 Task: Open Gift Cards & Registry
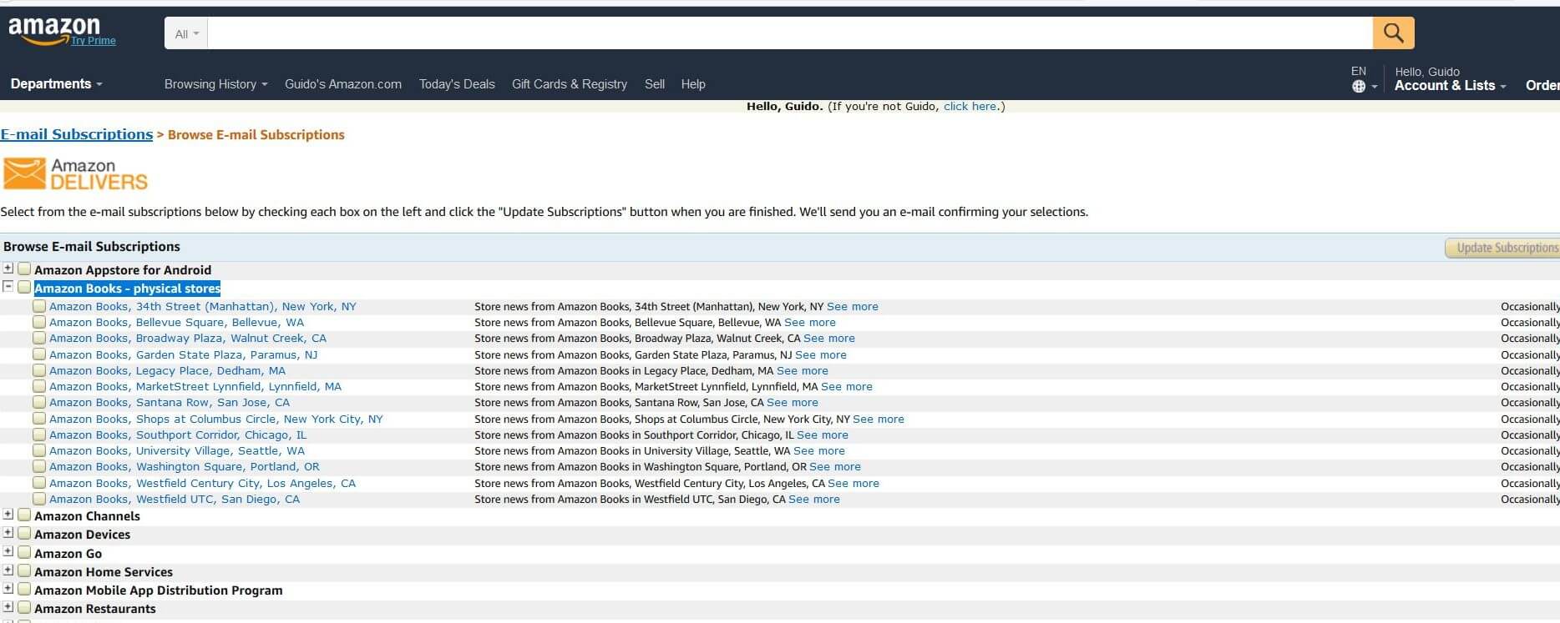(570, 84)
